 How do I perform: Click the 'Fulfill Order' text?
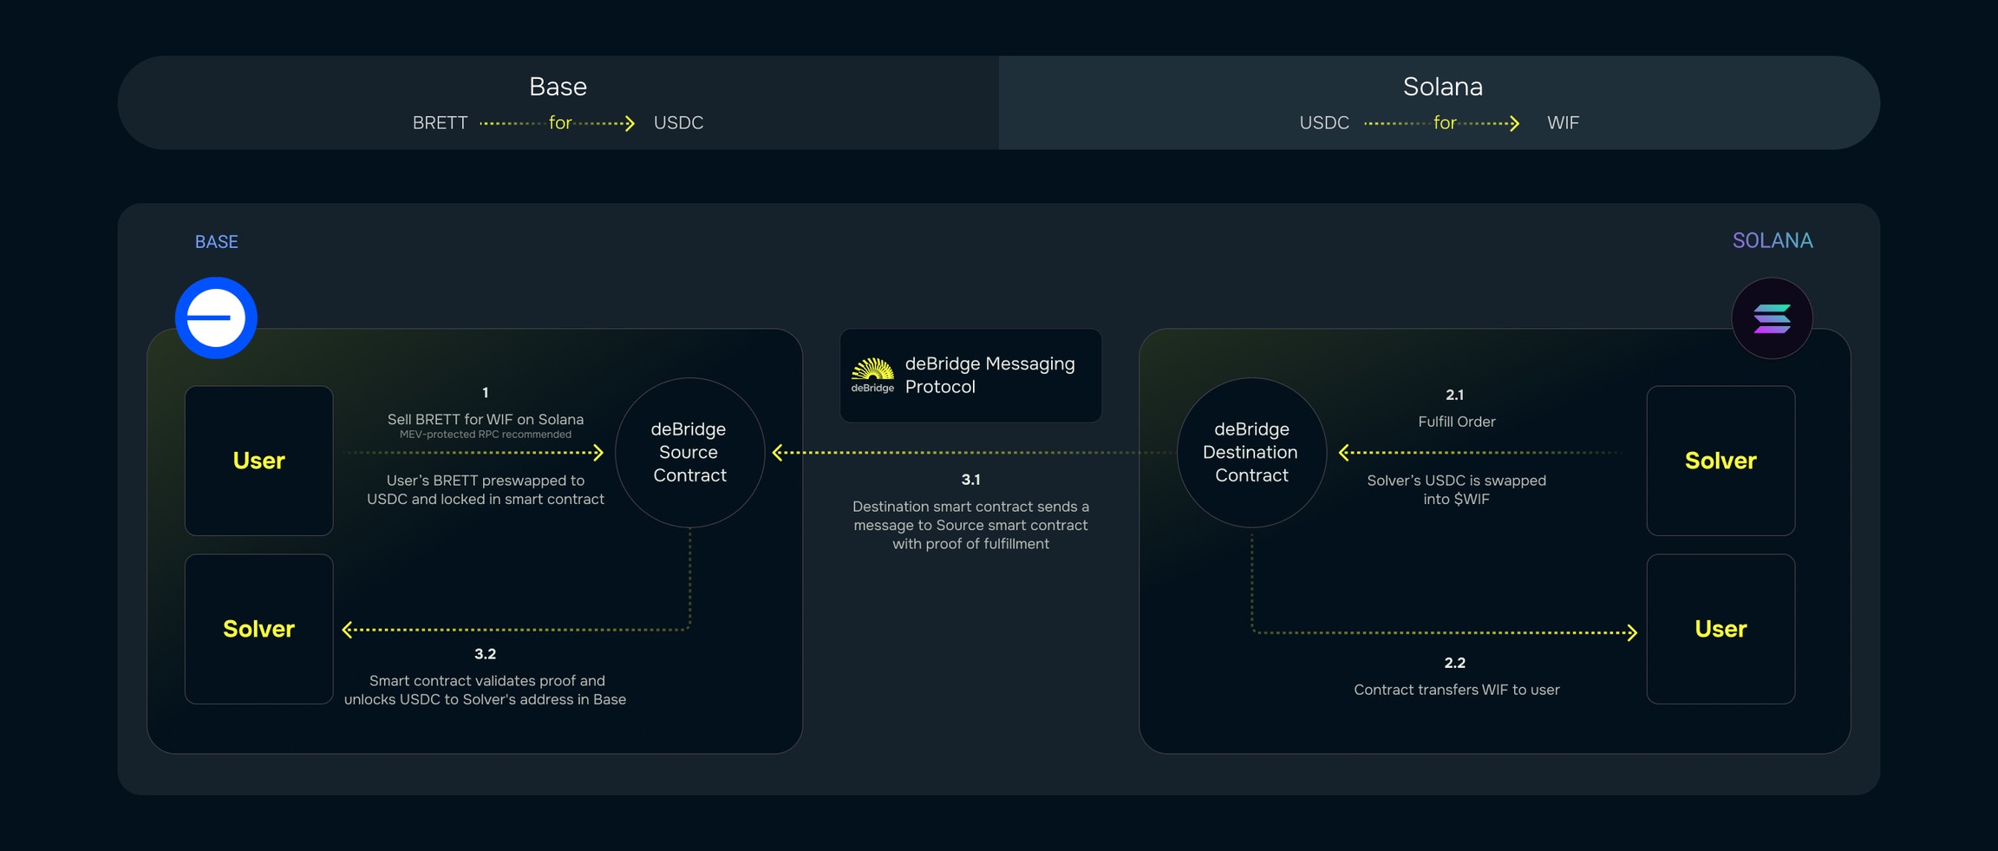[x=1457, y=422]
